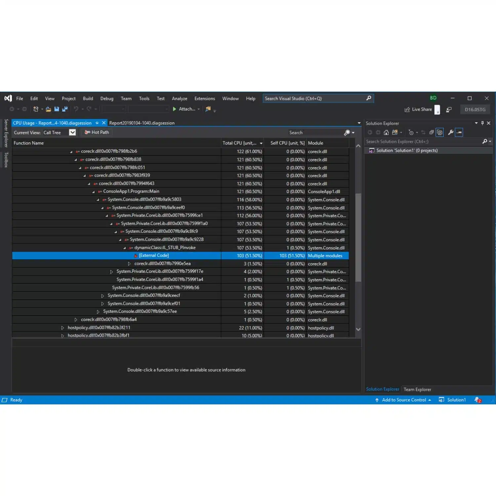Toggle Show All Files in Solution Explorer
Screen dimensions: 496x496
click(440, 133)
